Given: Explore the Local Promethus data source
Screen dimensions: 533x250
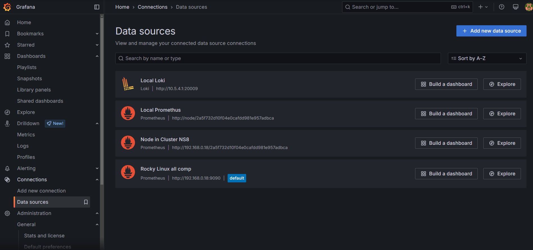Looking at the screenshot, I should point(502,114).
